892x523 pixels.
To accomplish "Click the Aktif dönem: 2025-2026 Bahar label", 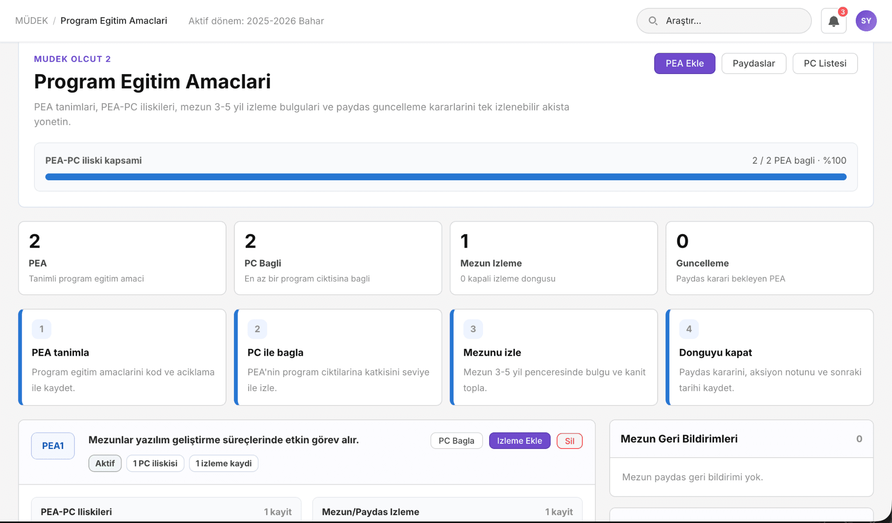I will 256,21.
